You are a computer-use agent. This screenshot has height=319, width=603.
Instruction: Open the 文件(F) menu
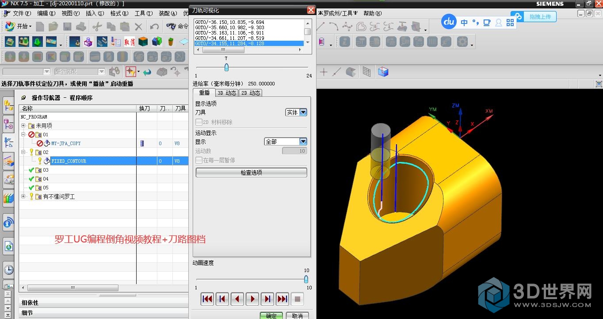coord(21,13)
